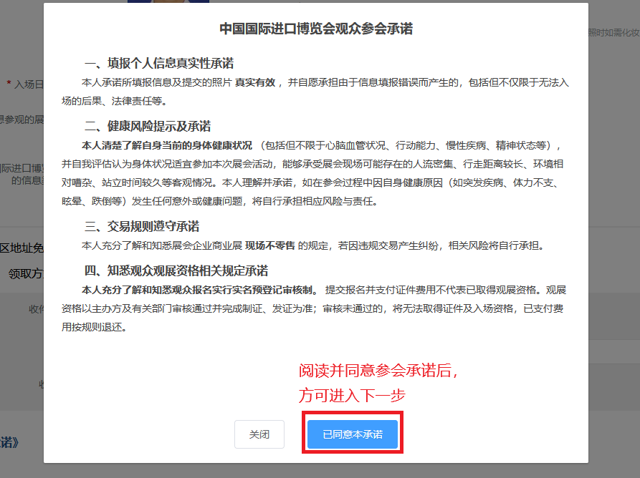Click the blue 已同意本承诺 button
Screen dimensions: 640x478
pos(352,434)
